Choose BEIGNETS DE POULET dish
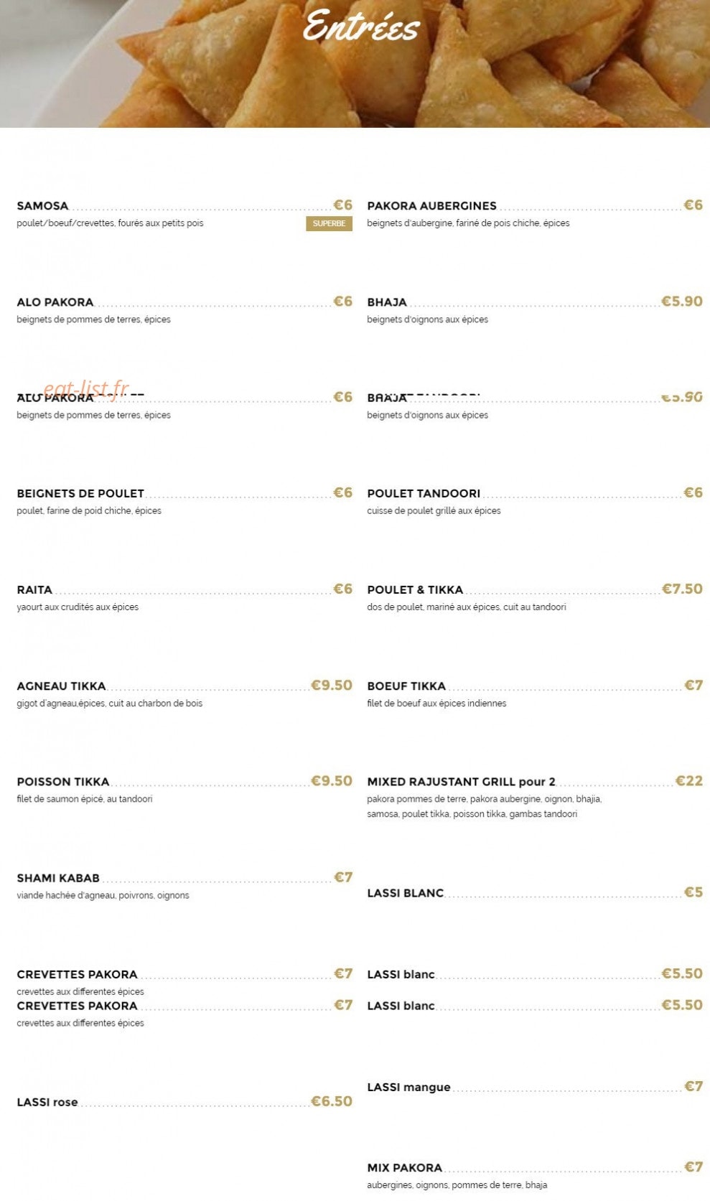 point(80,493)
